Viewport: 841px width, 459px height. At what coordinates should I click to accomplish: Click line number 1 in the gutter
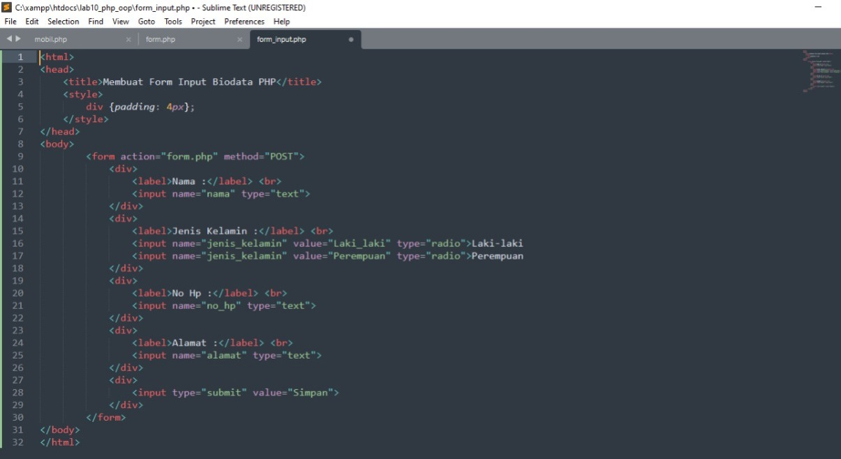tap(20, 57)
